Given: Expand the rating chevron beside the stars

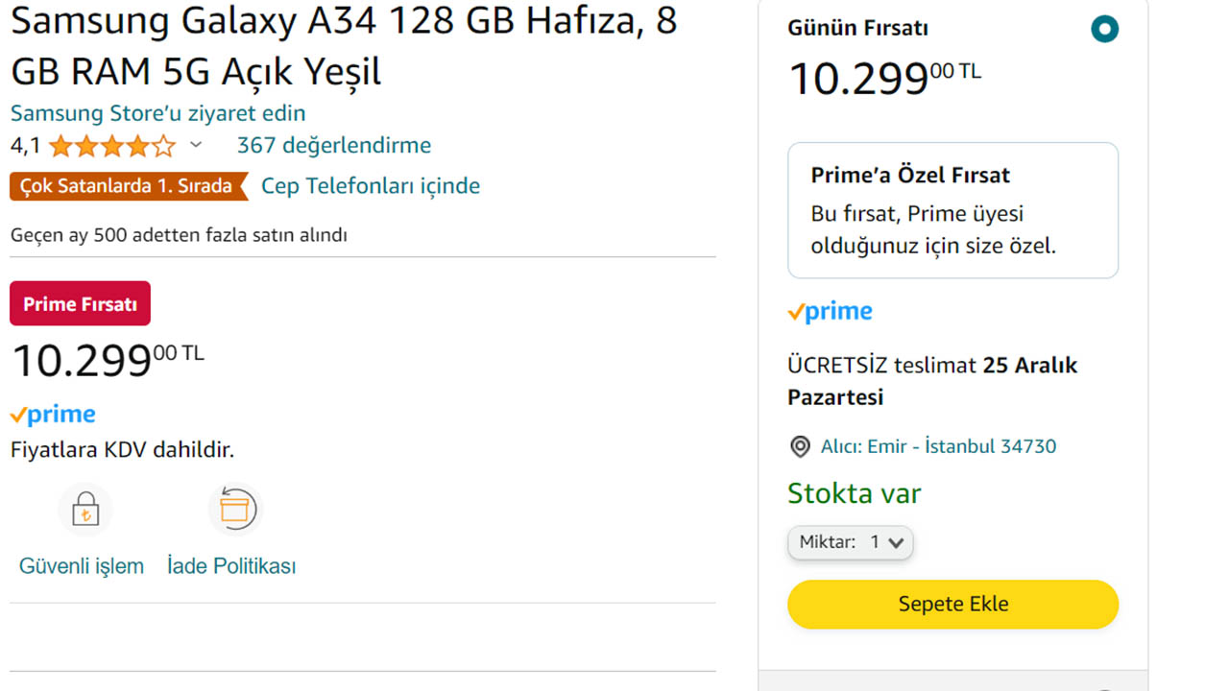Looking at the screenshot, I should (196, 146).
